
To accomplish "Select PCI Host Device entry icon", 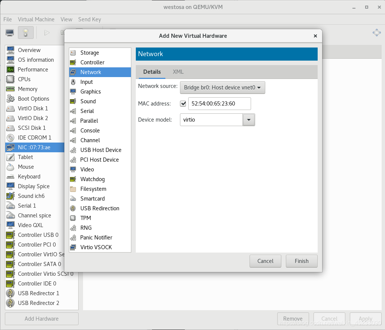I will coord(73,160).
